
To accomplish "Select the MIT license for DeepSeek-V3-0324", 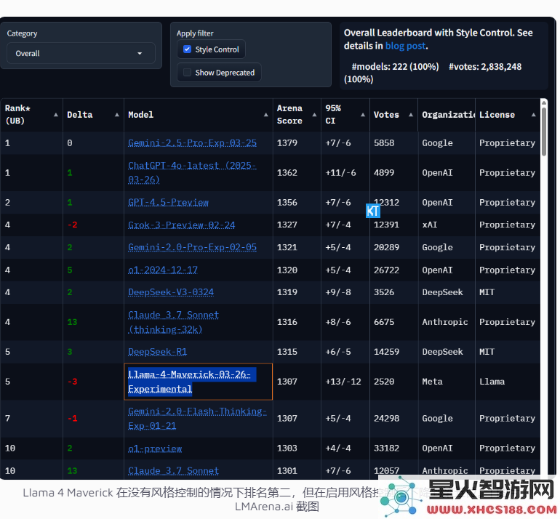I will click(x=508, y=292).
